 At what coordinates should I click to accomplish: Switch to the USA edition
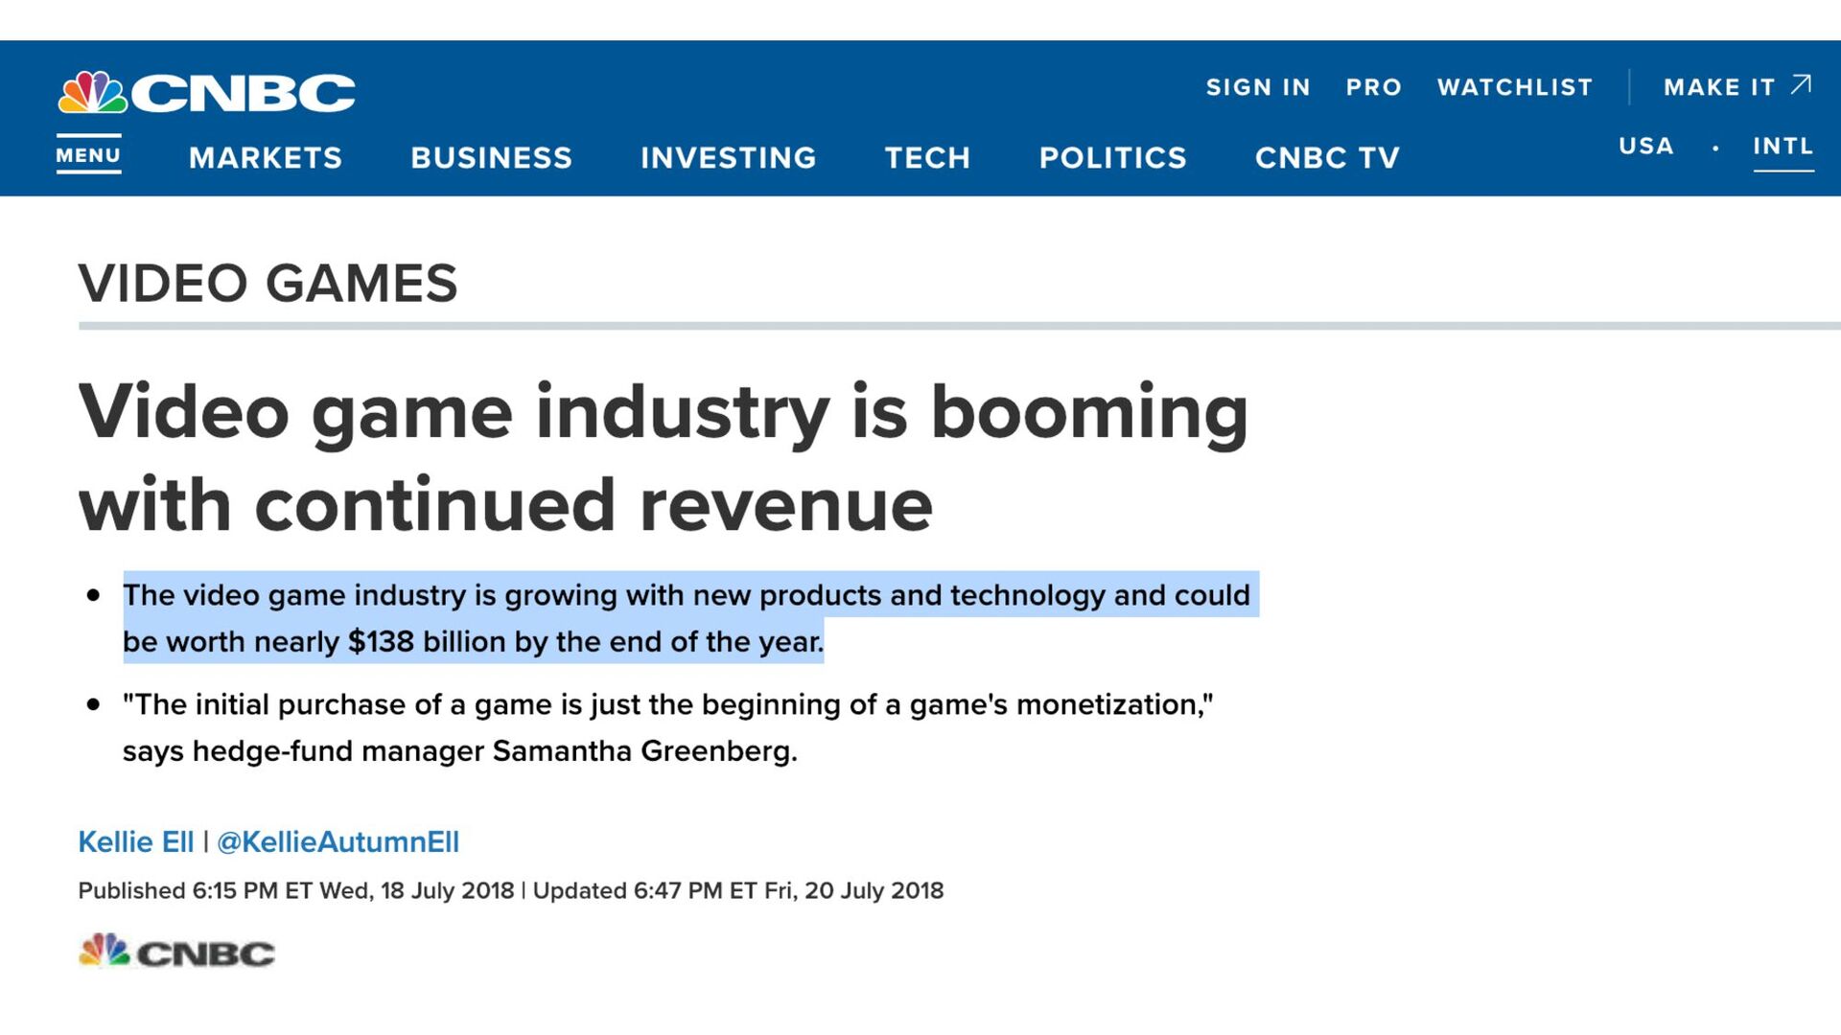coord(1645,146)
